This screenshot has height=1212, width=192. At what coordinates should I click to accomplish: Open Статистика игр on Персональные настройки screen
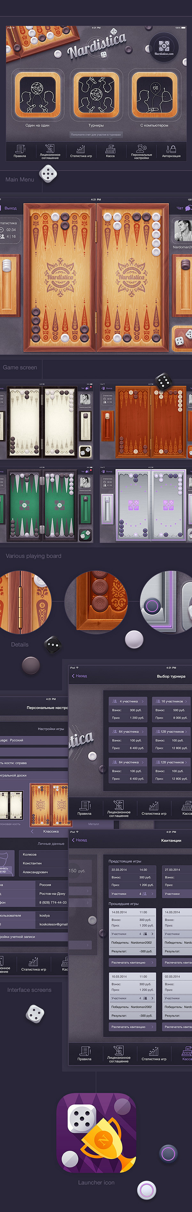(x=33, y=964)
